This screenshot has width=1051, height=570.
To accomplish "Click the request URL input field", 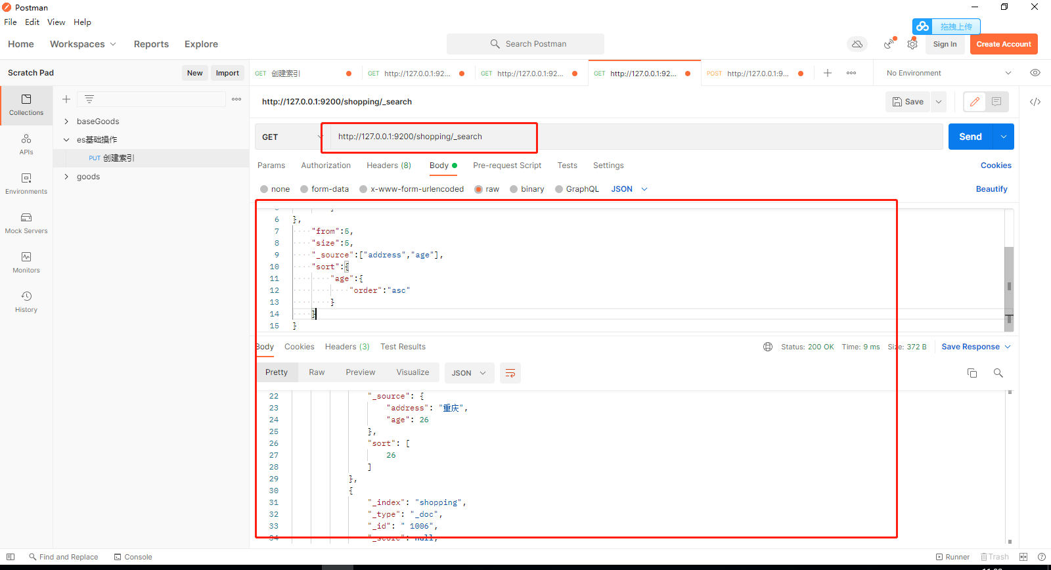I will pyautogui.click(x=635, y=137).
